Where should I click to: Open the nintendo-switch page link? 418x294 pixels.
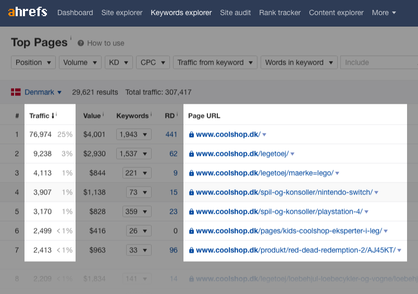click(x=284, y=192)
